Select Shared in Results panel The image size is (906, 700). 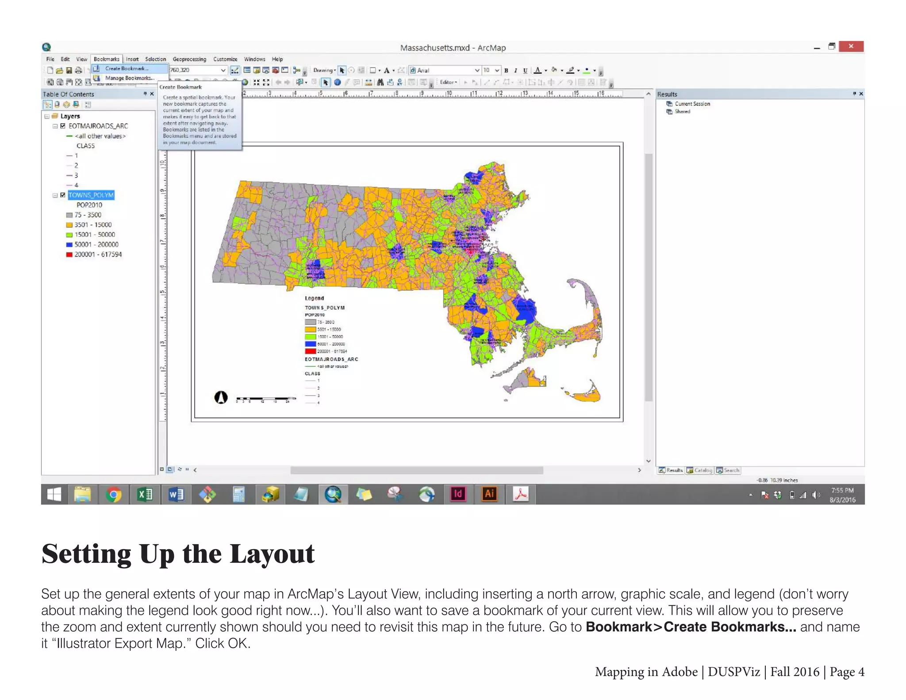[x=682, y=112]
